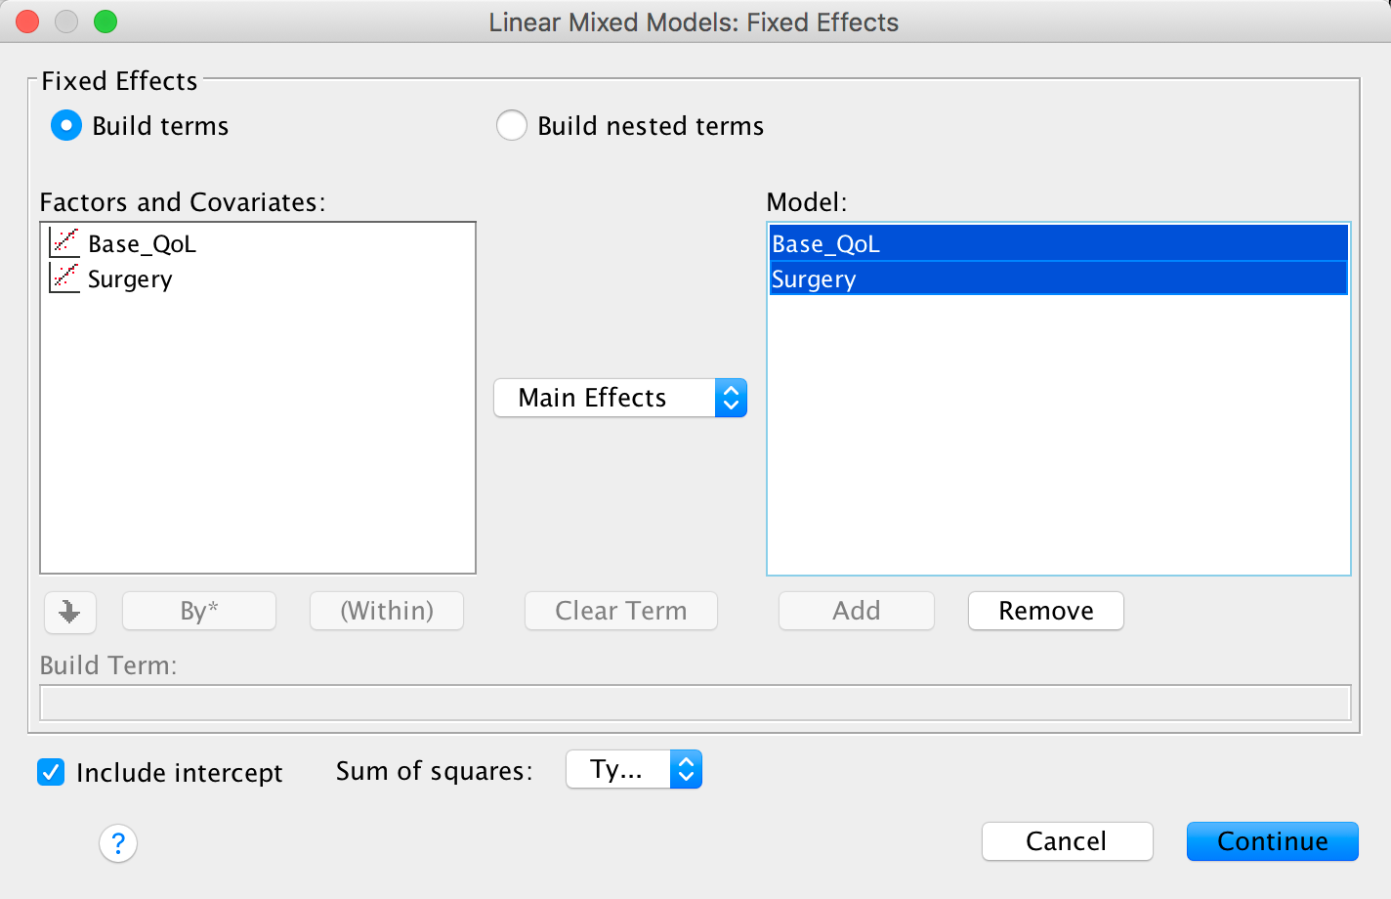Click the Cancel button
The image size is (1391, 899).
click(1067, 841)
